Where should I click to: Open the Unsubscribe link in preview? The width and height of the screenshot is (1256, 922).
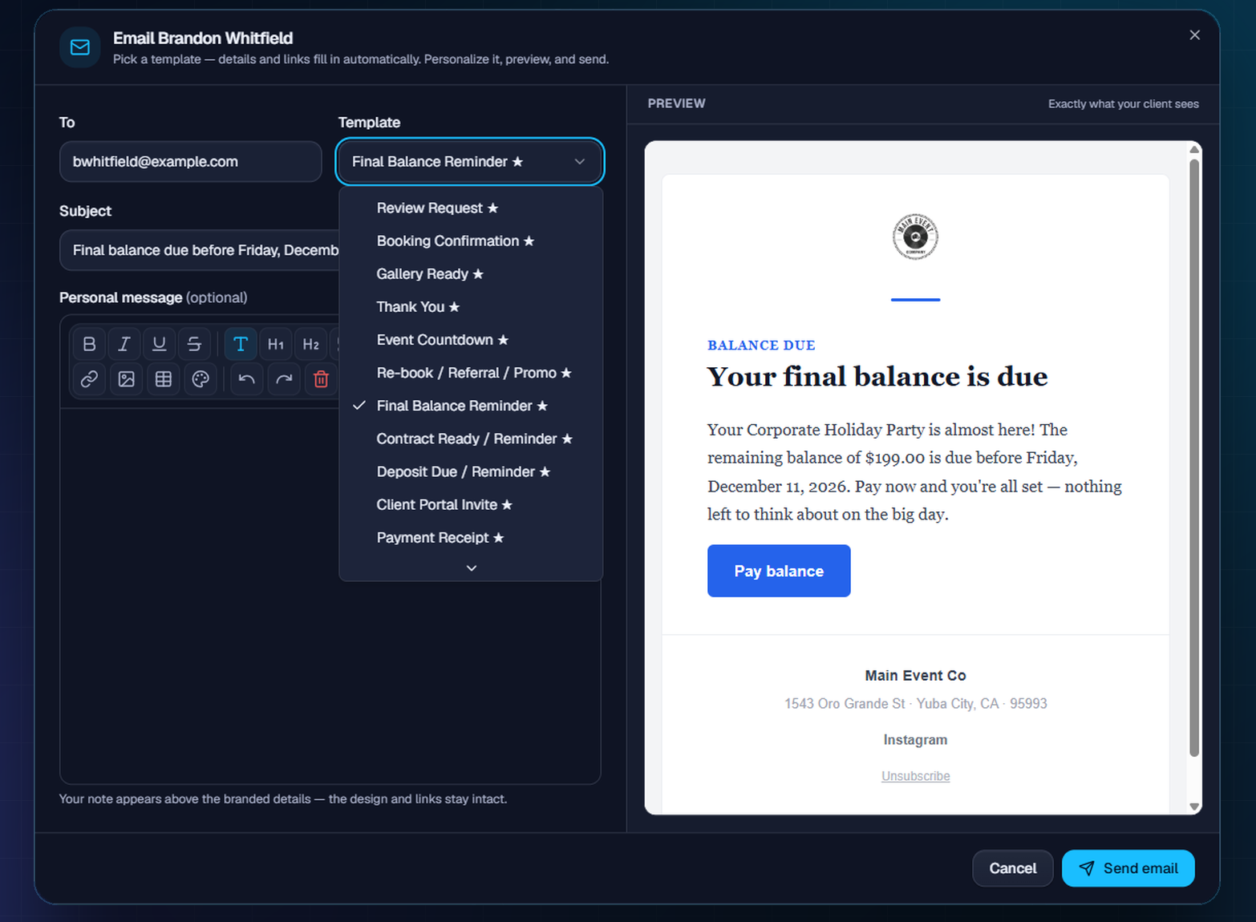point(915,776)
